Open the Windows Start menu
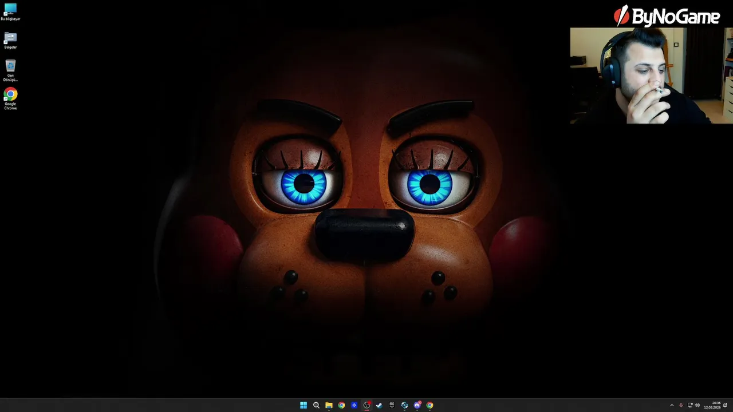Viewport: 733px width, 412px height. [x=304, y=405]
